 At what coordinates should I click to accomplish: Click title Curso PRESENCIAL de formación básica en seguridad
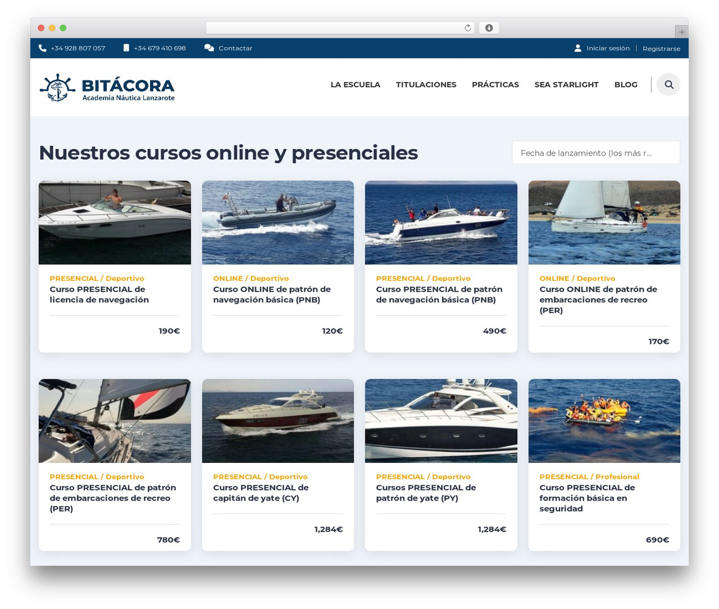coord(587,498)
